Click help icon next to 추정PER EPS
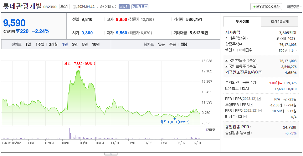 251,105
